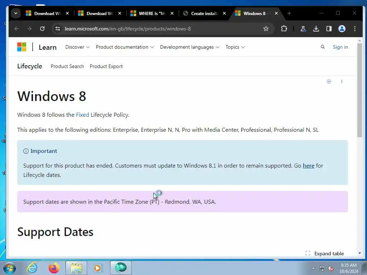Close the first Download Windows tab

click(x=67, y=13)
